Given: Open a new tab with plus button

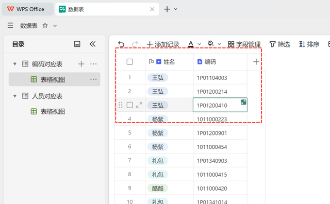Looking at the screenshot, I should [167, 9].
